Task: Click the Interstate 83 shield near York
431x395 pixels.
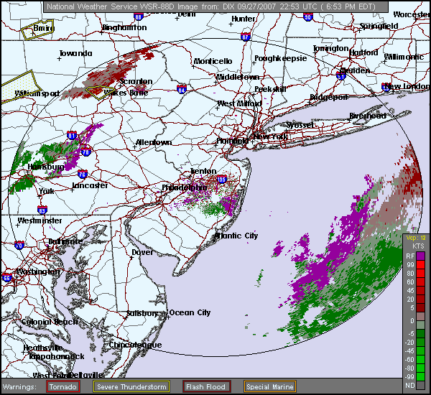Action: [x=42, y=210]
